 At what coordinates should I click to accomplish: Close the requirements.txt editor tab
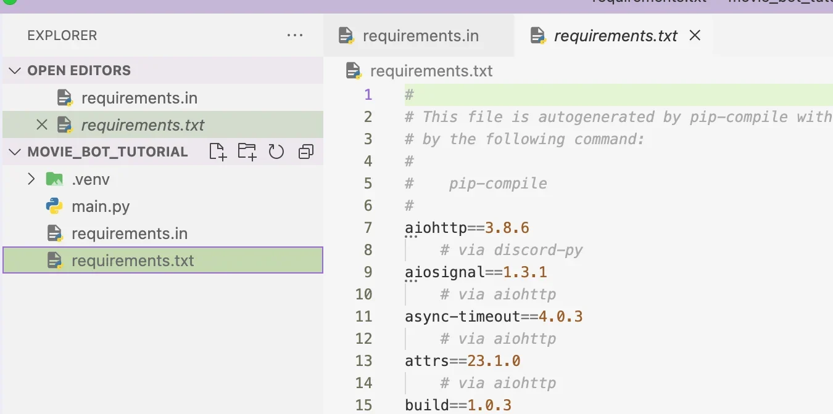point(695,36)
